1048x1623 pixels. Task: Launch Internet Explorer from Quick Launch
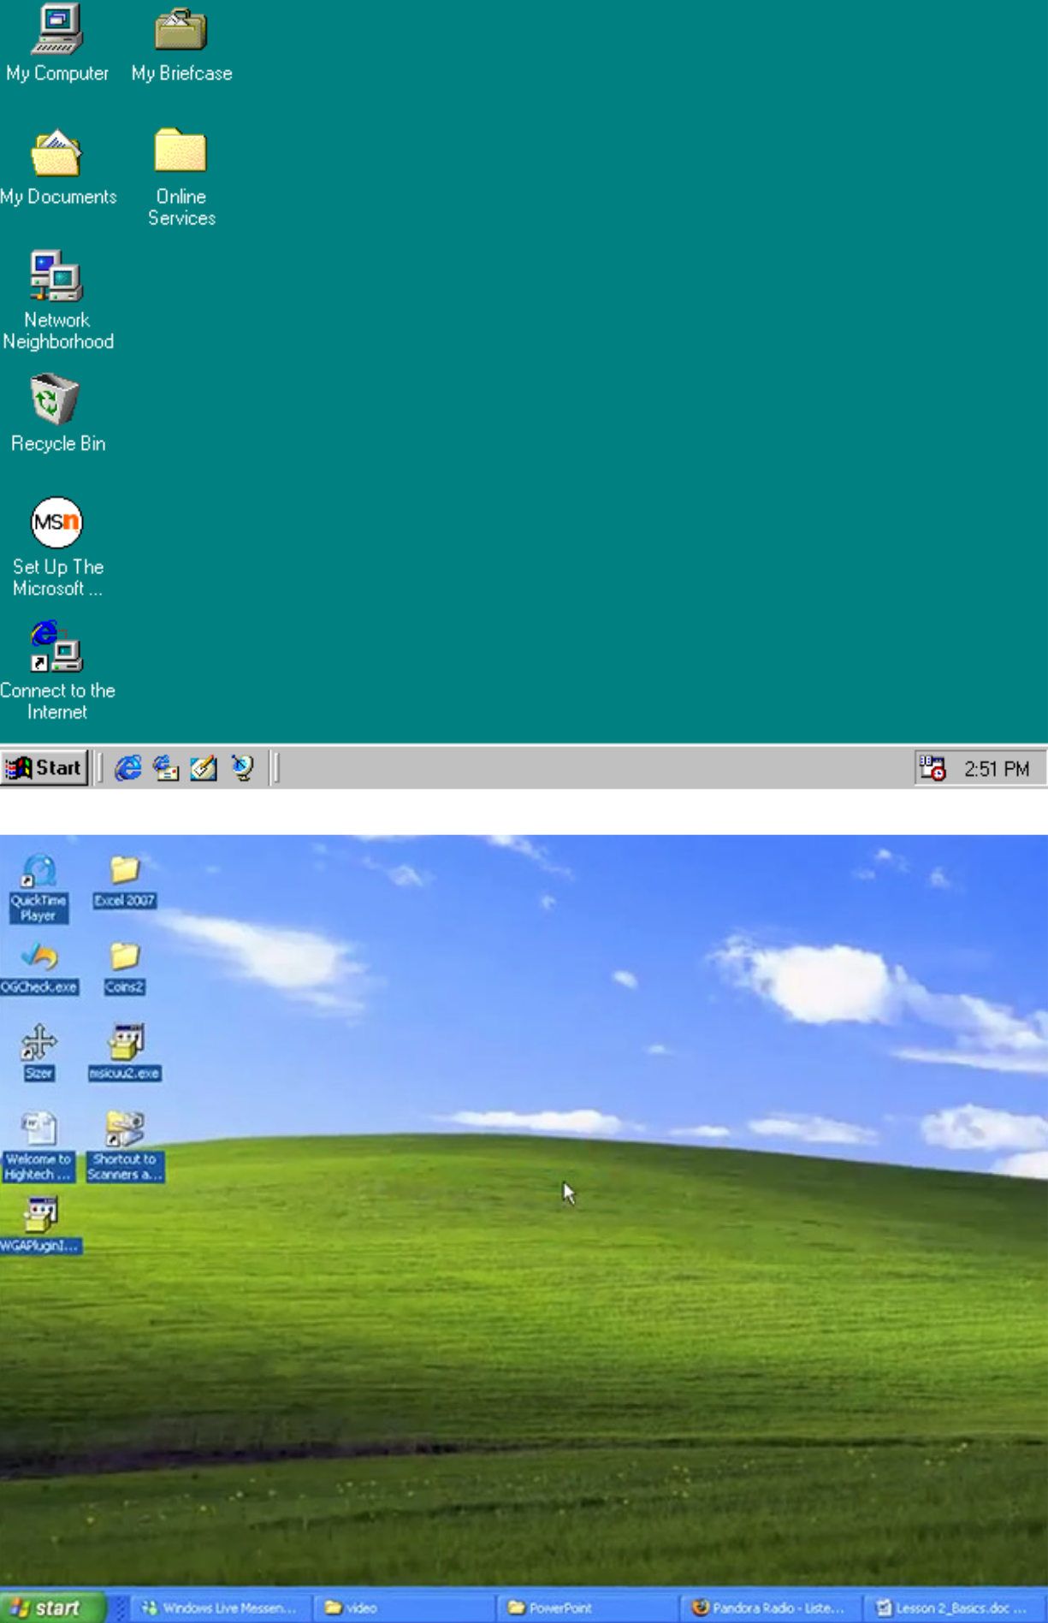128,767
